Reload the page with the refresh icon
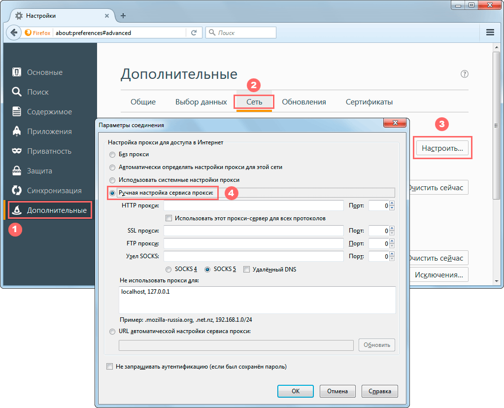The height and width of the screenshot is (408, 504). tap(194, 33)
